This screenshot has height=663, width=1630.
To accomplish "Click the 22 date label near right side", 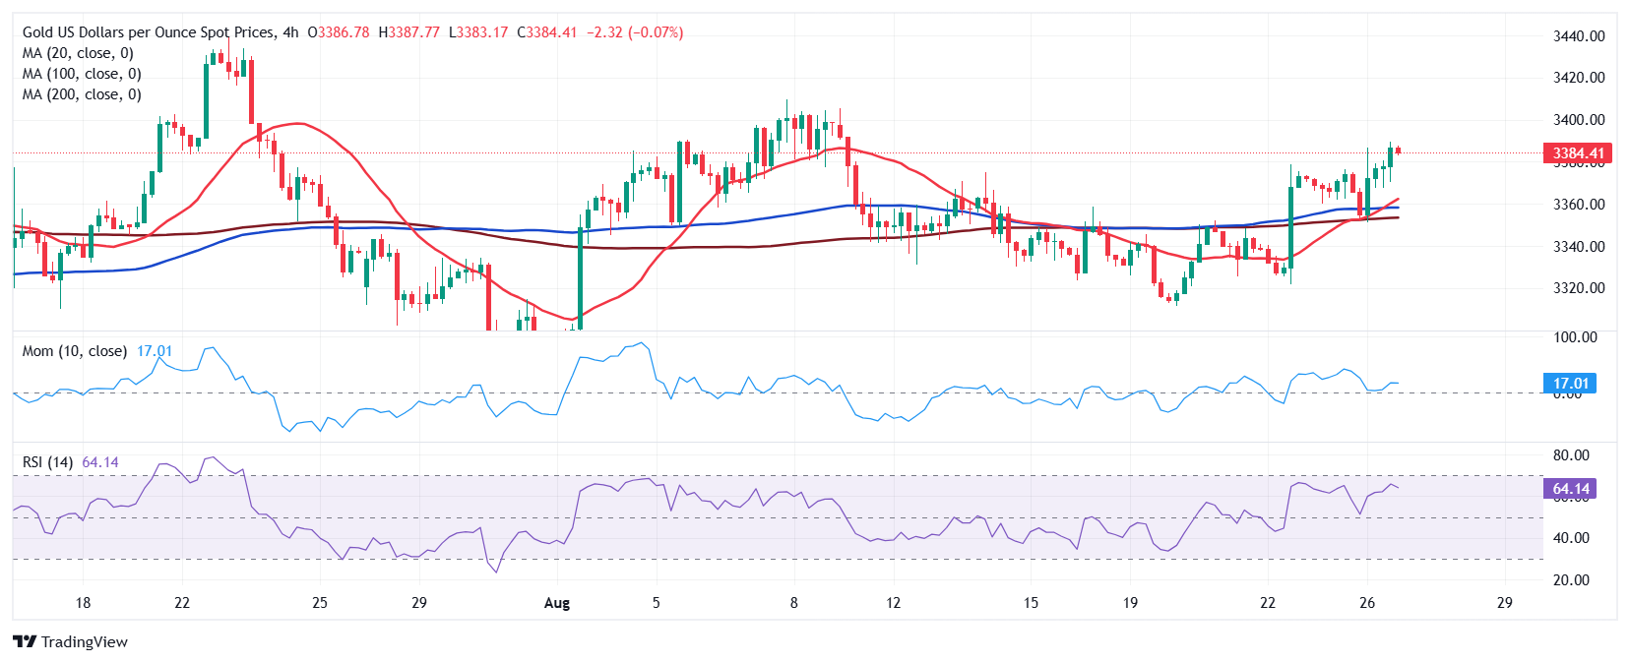I will [x=1268, y=603].
